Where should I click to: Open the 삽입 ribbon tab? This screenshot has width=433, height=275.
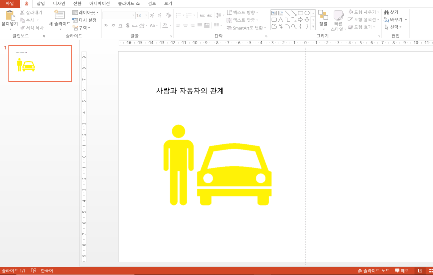[x=41, y=4]
